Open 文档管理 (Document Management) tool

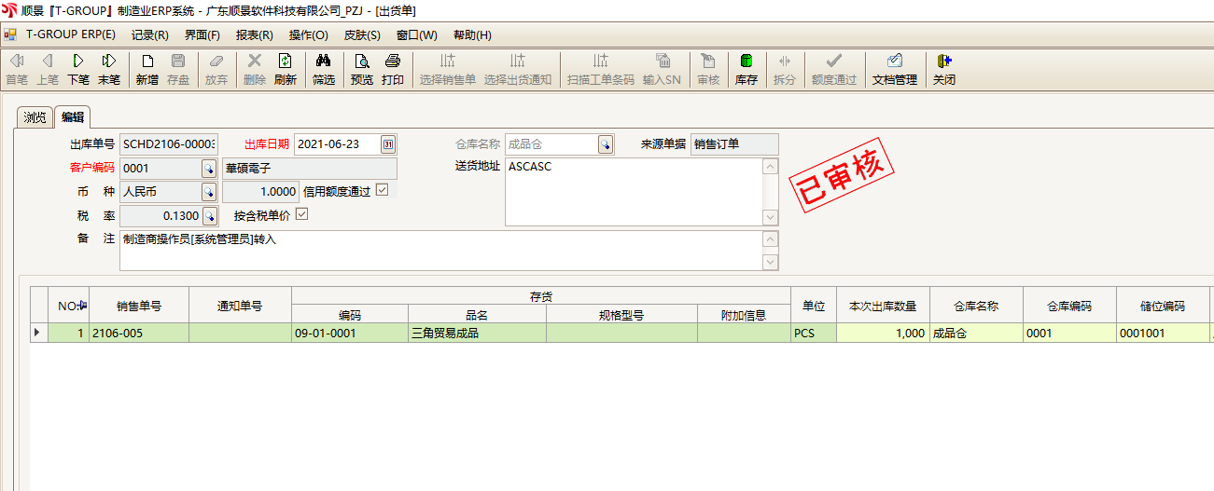coord(894,69)
